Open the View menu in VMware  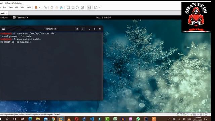click(x=10, y=7)
